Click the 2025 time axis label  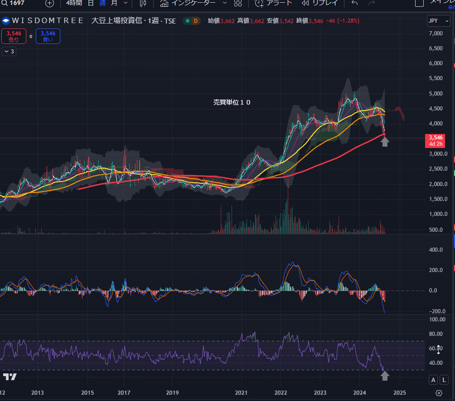[x=400, y=392]
